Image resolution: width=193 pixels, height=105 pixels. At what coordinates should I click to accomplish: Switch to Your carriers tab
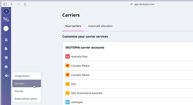pyautogui.click(x=73, y=26)
